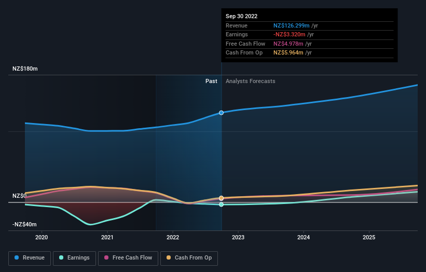Toggle the Cash From Op legend button

189,258
